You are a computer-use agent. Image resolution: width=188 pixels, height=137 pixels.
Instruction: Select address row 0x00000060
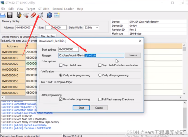click(x=13, y=87)
